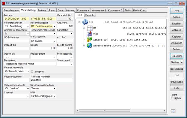Click the small info button below Sicht
The width and height of the screenshot is (187, 118).
coord(173,111)
